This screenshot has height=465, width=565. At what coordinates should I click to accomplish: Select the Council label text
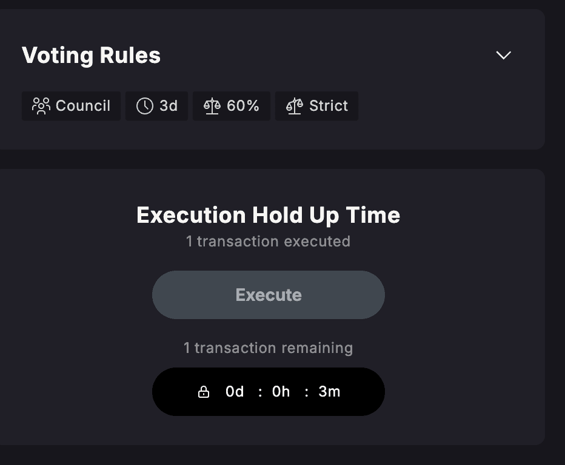click(x=83, y=106)
